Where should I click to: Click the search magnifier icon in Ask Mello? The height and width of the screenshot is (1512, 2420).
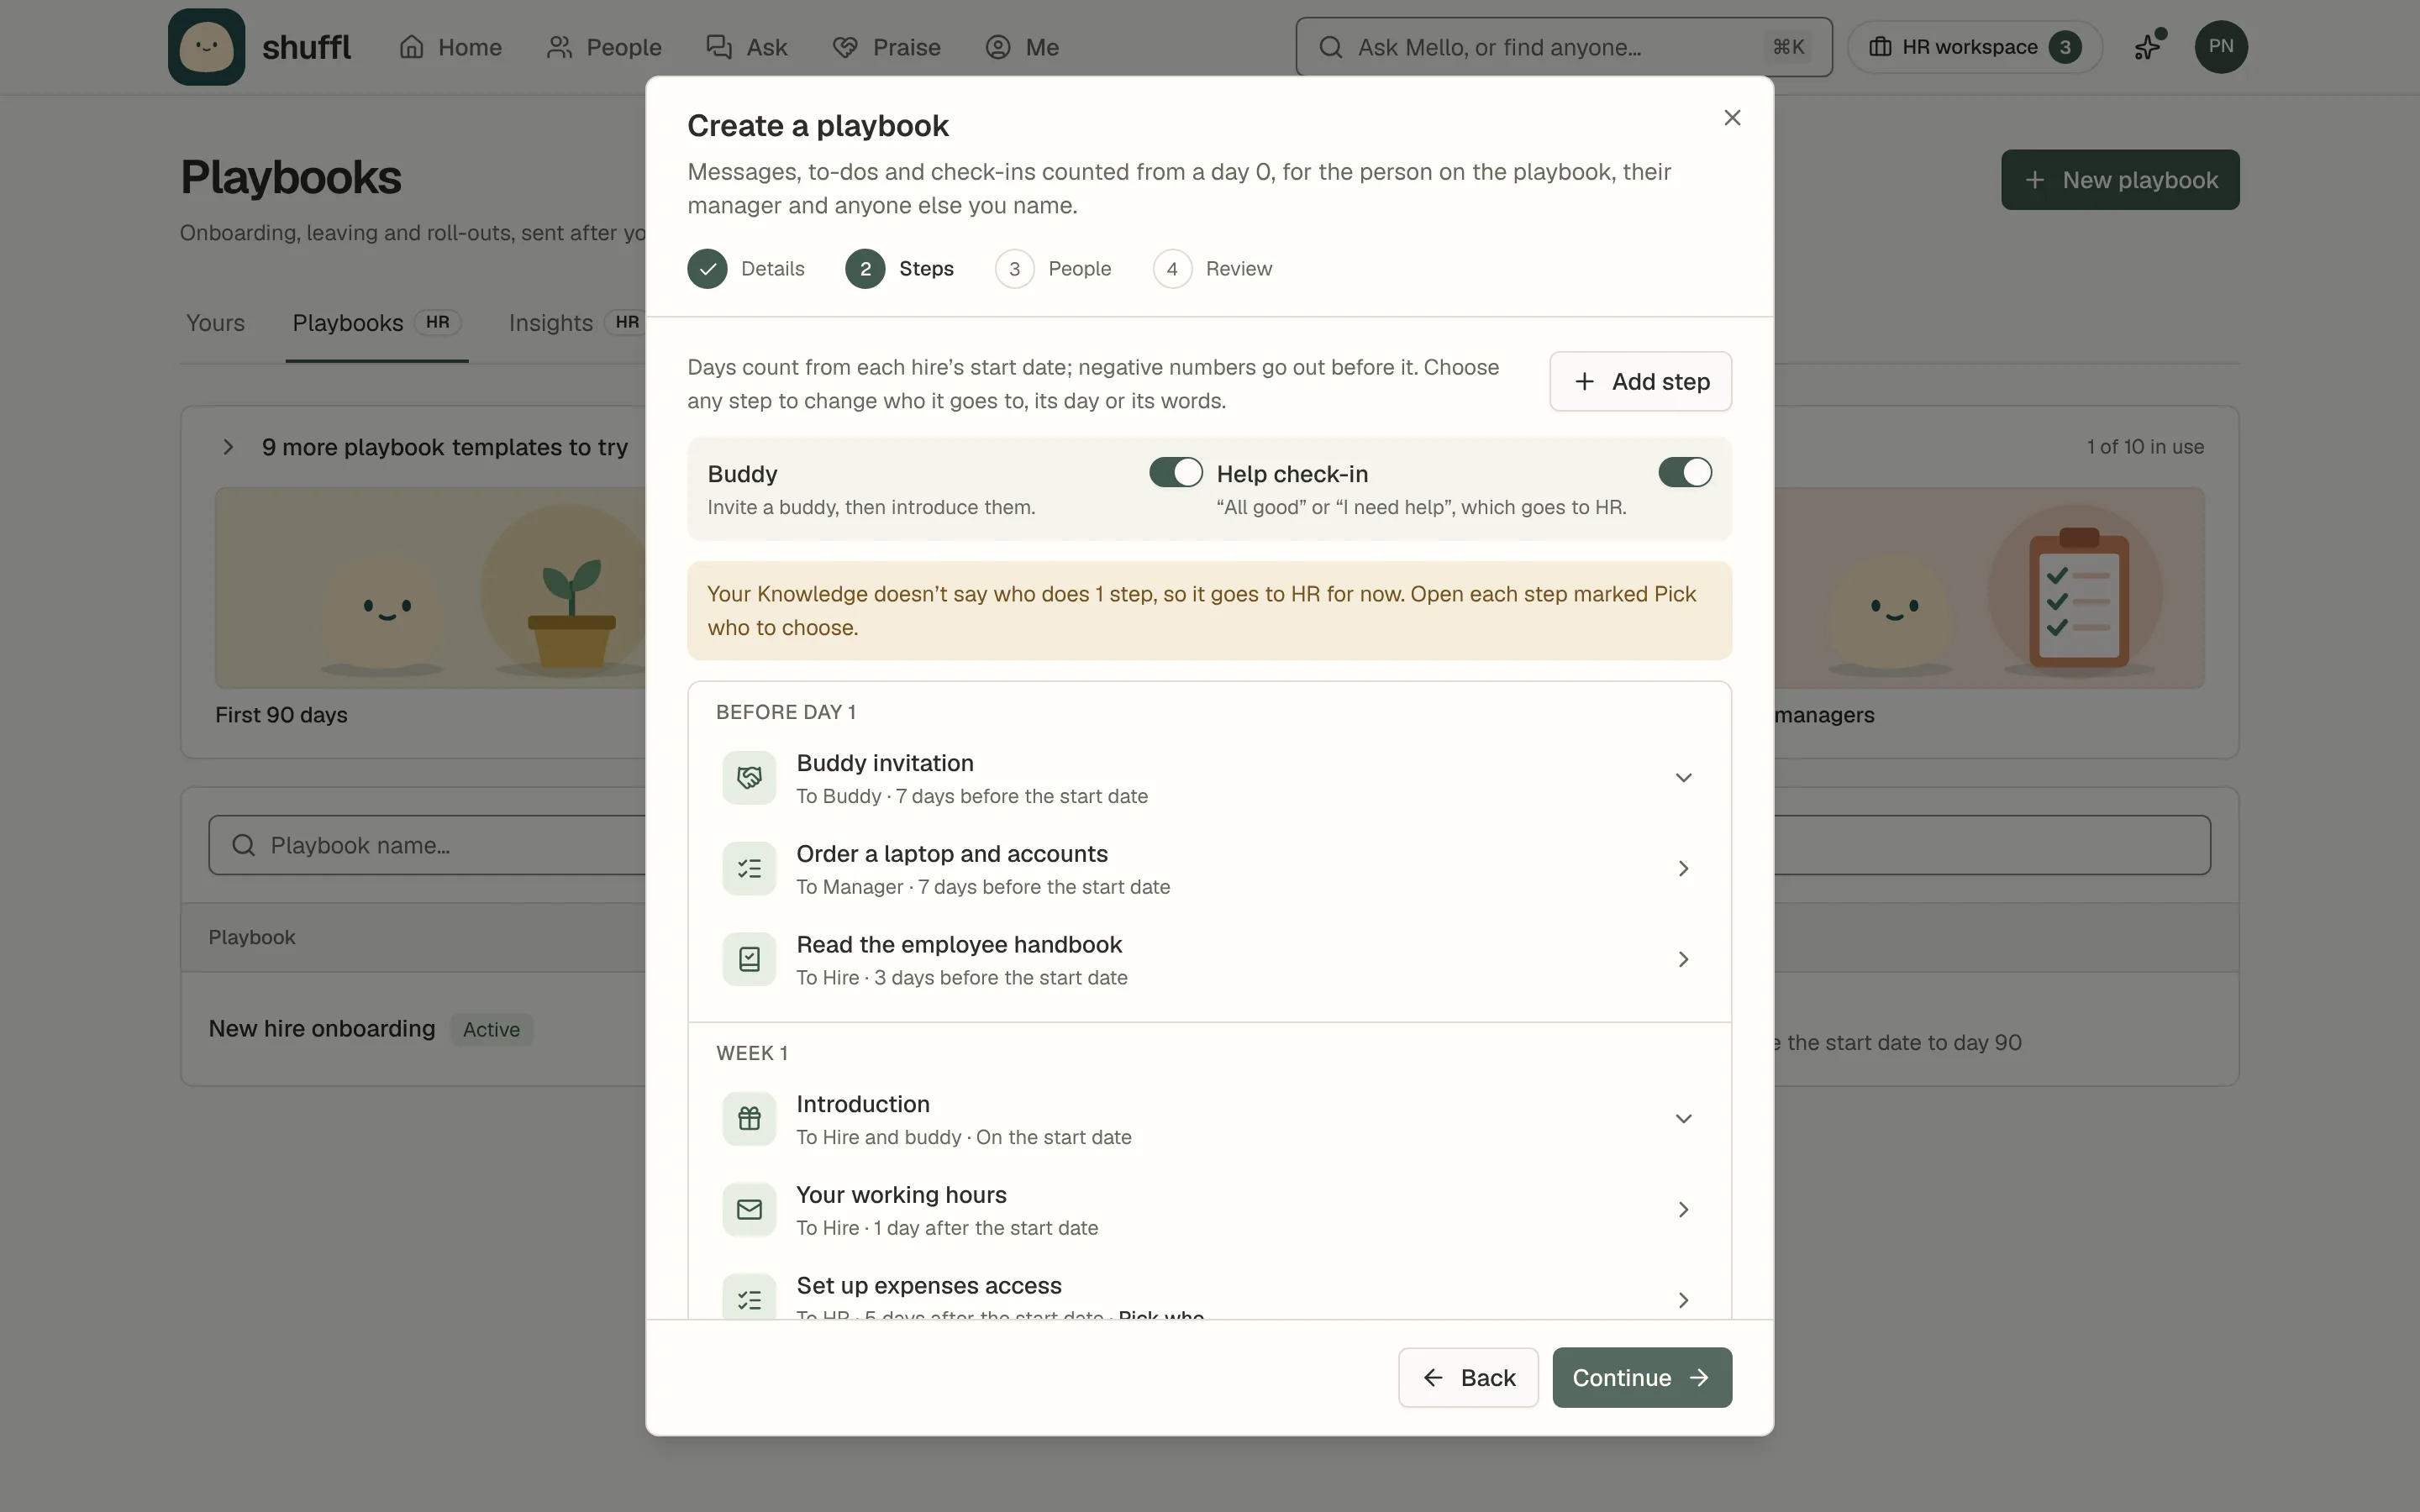[1330, 47]
